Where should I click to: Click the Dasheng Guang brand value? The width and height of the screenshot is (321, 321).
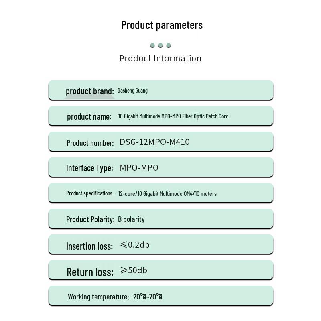[132, 91]
